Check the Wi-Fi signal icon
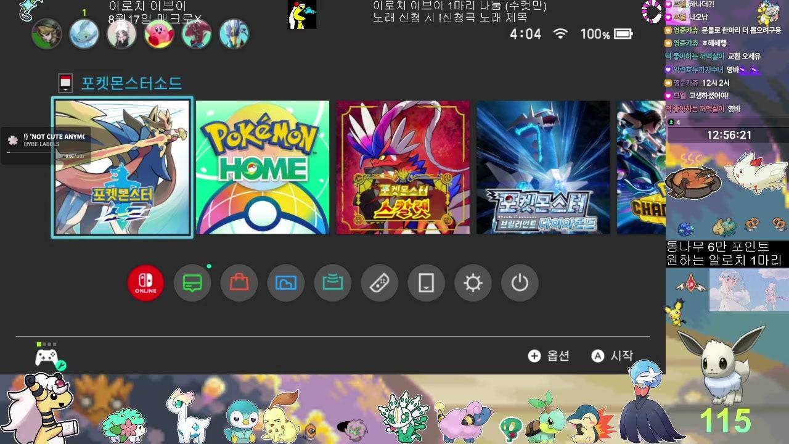Viewport: 789px width, 444px height. click(560, 34)
